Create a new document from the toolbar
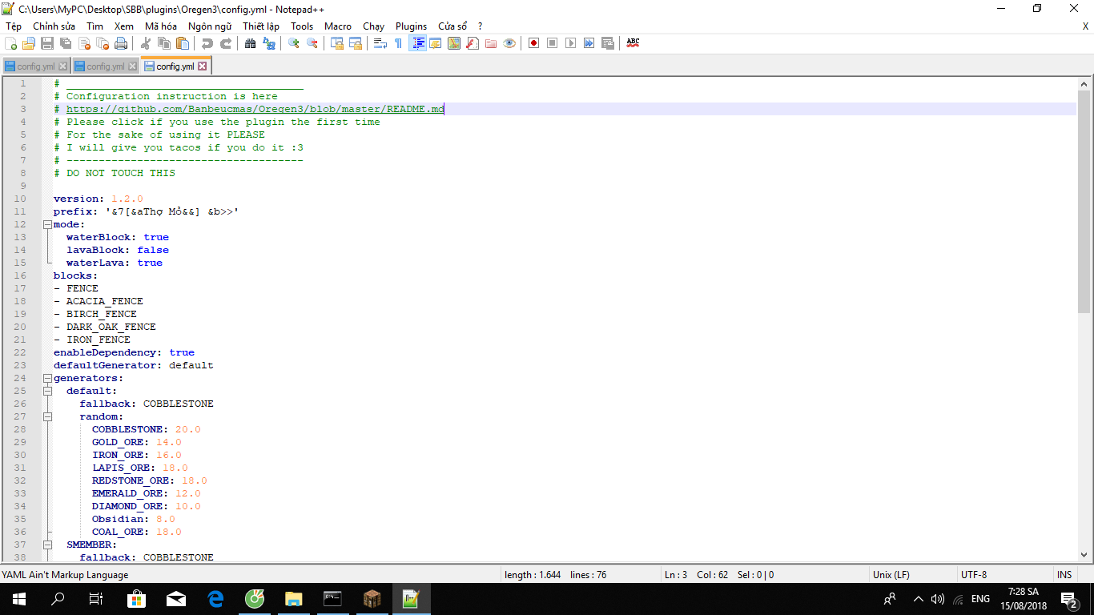The width and height of the screenshot is (1094, 615). [x=10, y=43]
